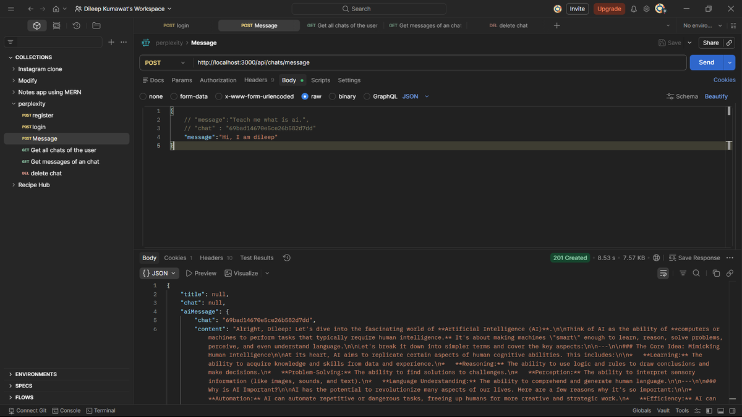This screenshot has height=417, width=742.
Task: Open settings gear in header
Action: tap(646, 9)
